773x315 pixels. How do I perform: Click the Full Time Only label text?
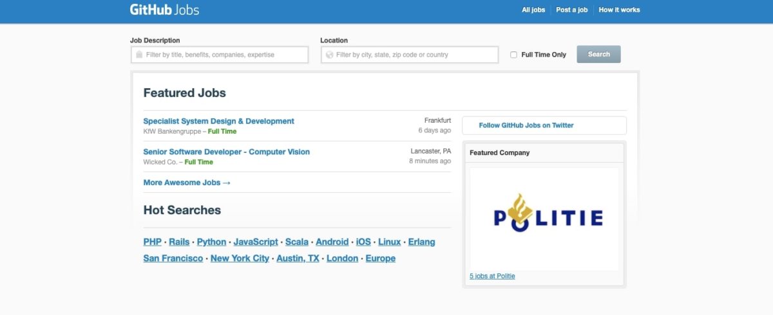544,55
